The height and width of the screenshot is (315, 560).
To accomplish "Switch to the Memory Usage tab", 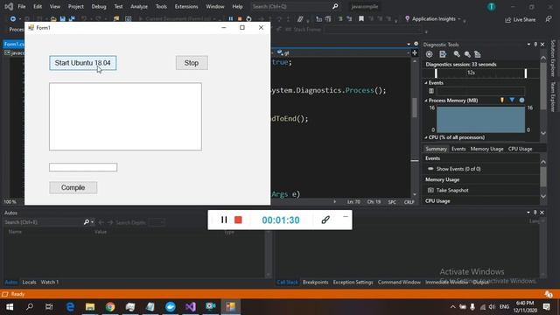I will [486, 149].
